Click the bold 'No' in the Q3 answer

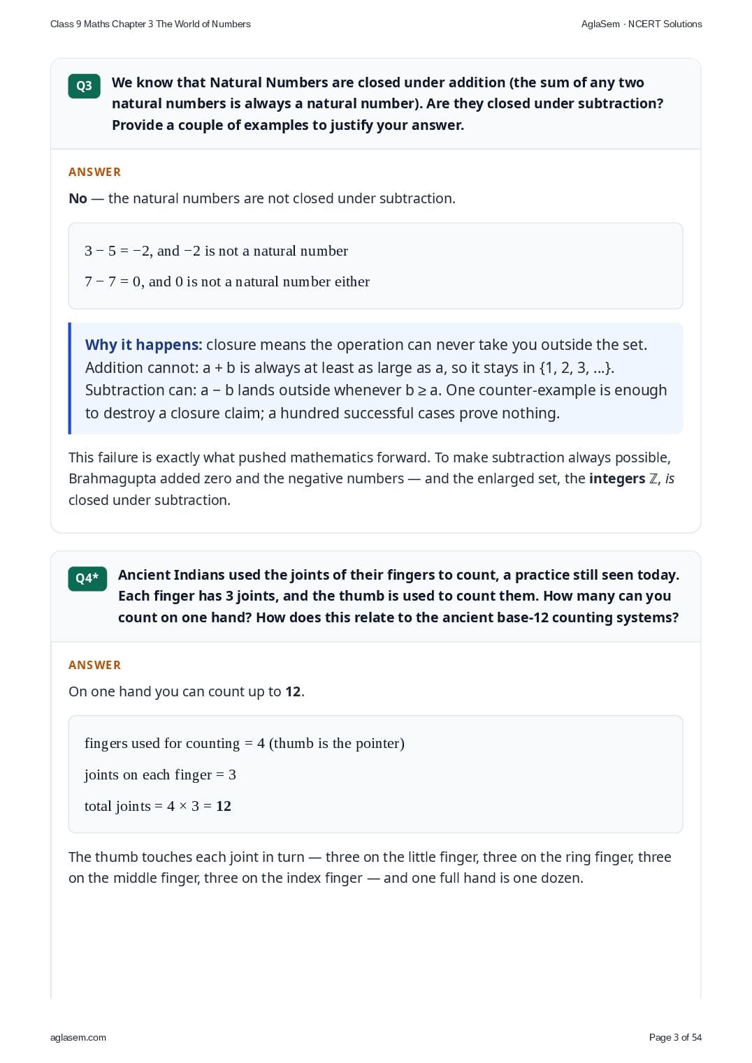[x=78, y=198]
